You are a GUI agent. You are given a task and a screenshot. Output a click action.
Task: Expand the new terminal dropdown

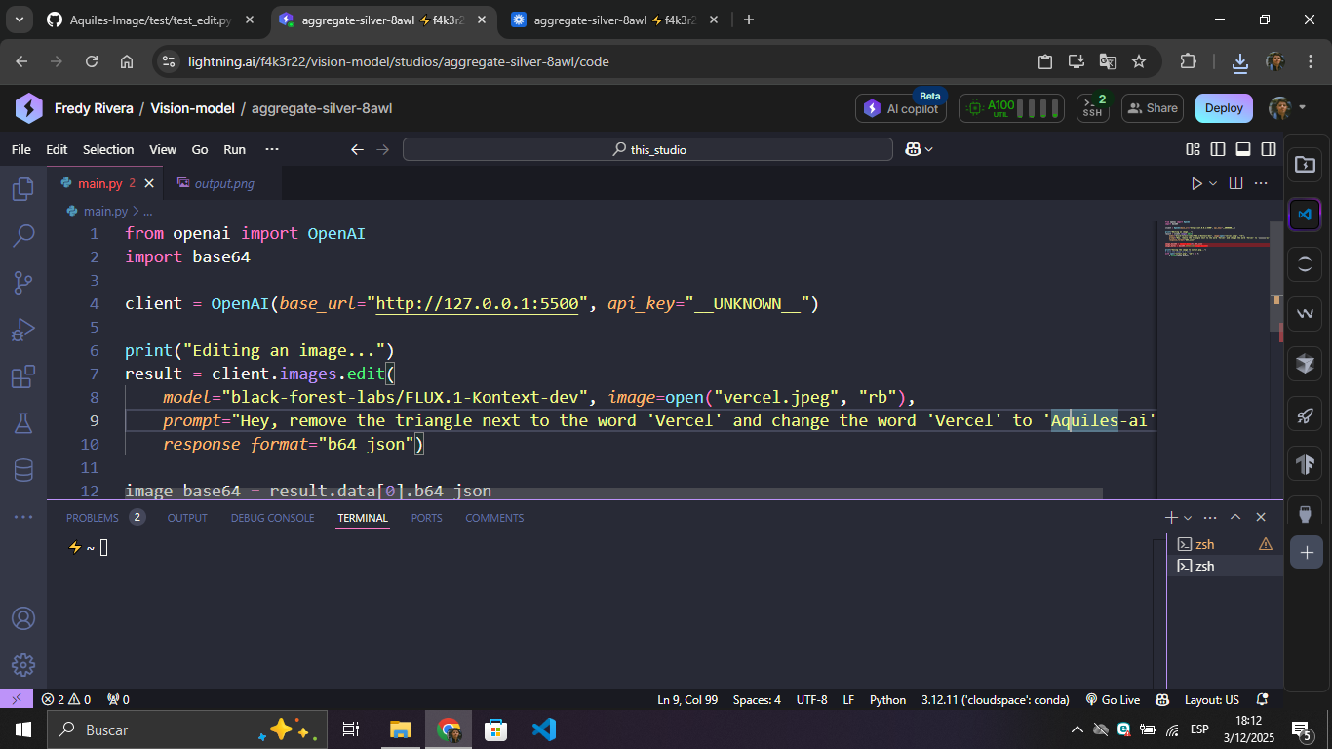pos(1189,517)
